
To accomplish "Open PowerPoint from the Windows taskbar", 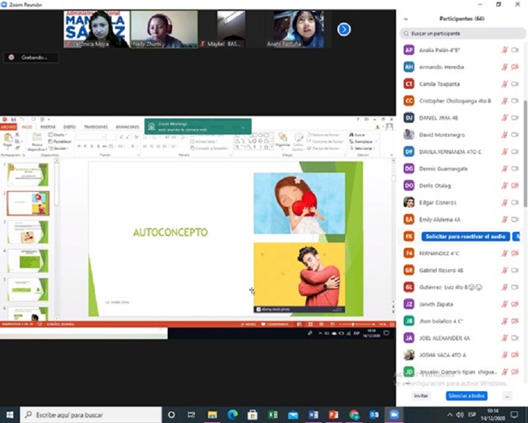I will [x=333, y=414].
